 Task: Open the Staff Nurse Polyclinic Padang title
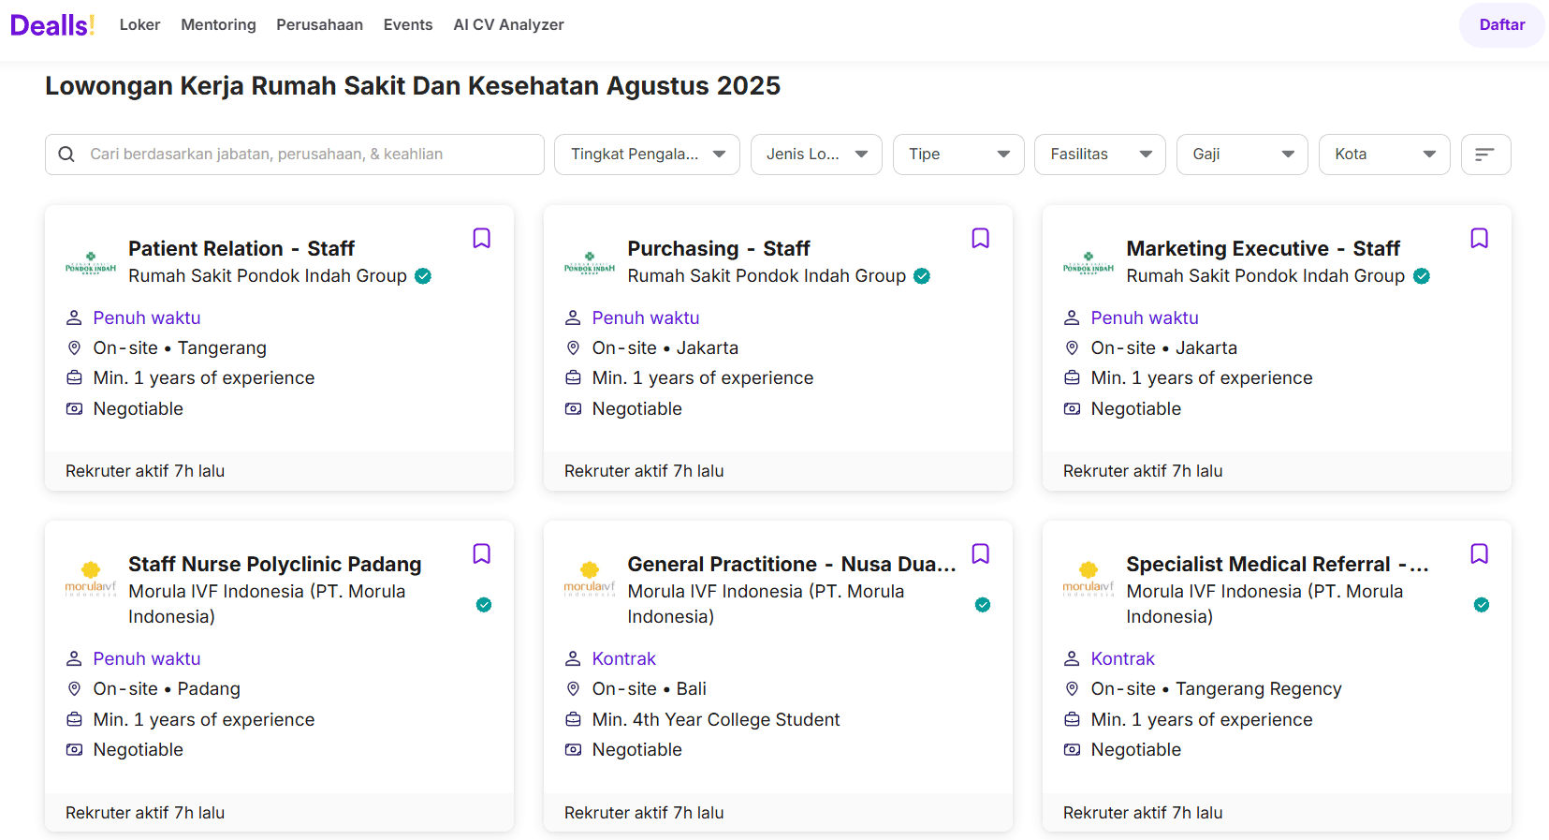(275, 565)
